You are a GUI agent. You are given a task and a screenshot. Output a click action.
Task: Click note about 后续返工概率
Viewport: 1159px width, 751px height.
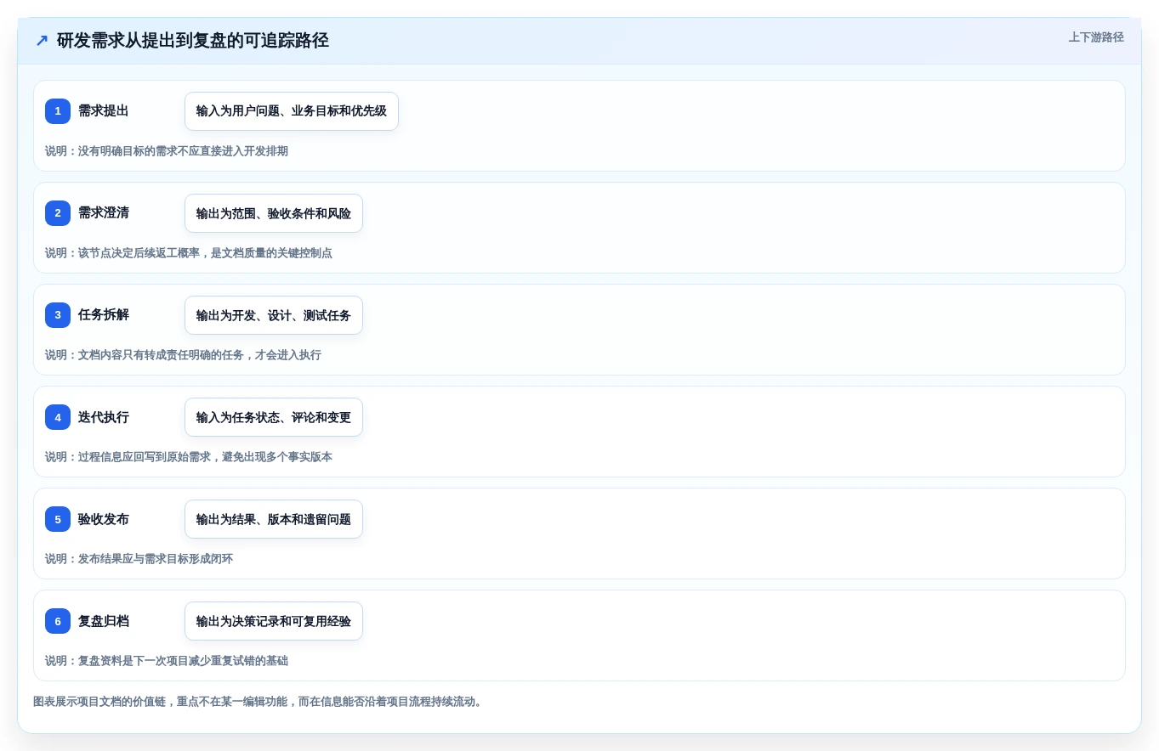pyautogui.click(x=189, y=253)
